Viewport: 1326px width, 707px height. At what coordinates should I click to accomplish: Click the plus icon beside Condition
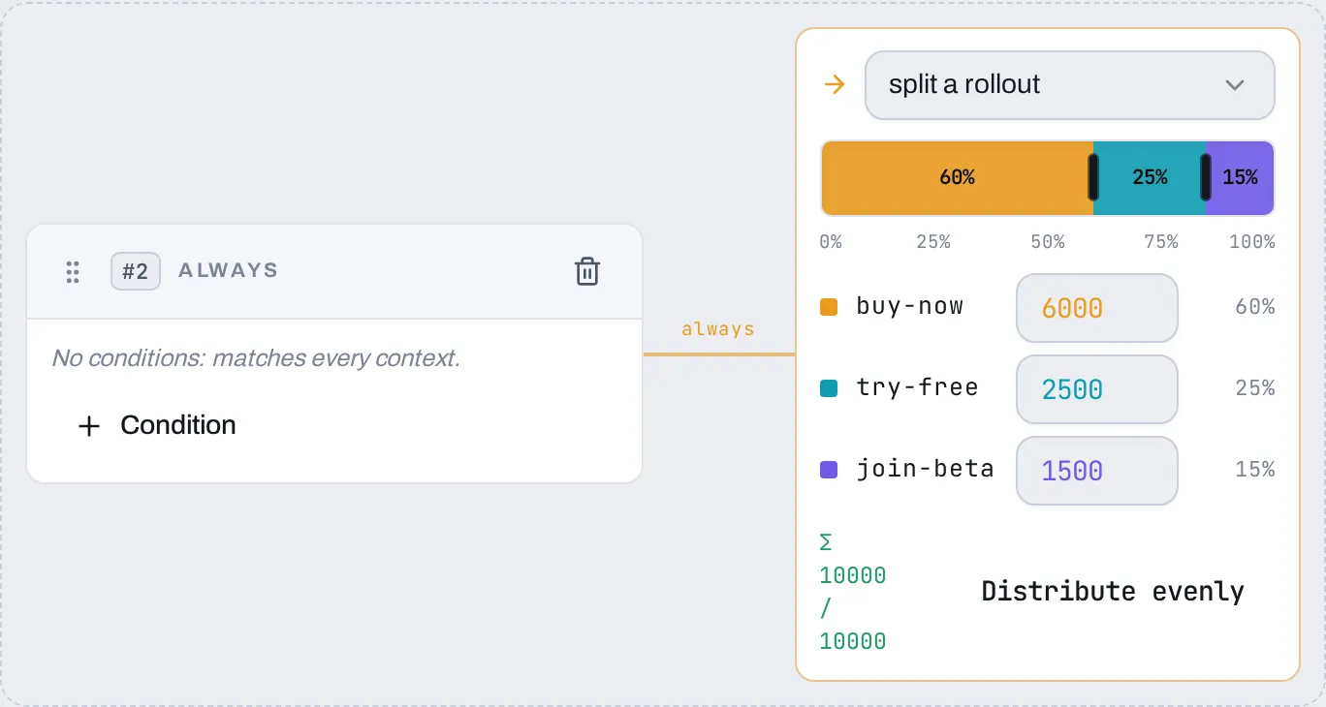pyautogui.click(x=89, y=425)
